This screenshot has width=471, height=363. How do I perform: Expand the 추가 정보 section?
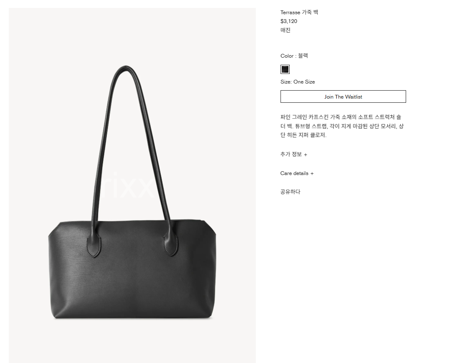(293, 154)
